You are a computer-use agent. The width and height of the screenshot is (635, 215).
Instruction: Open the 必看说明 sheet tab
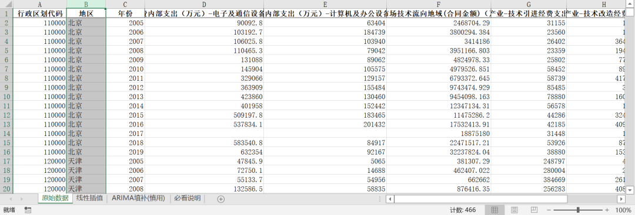[x=188, y=198]
